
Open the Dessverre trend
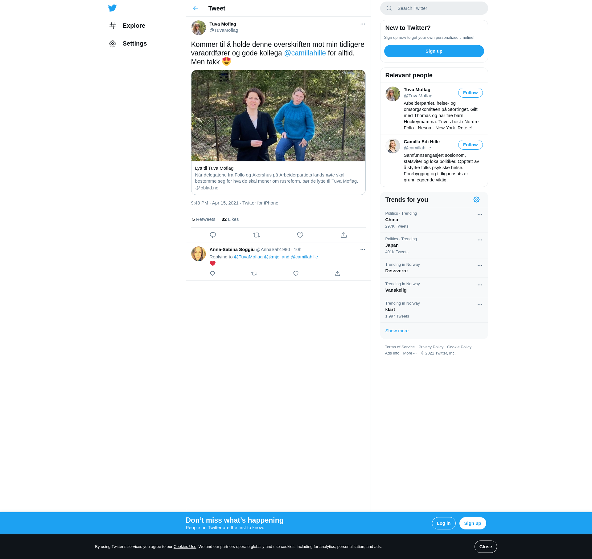[x=434, y=268]
